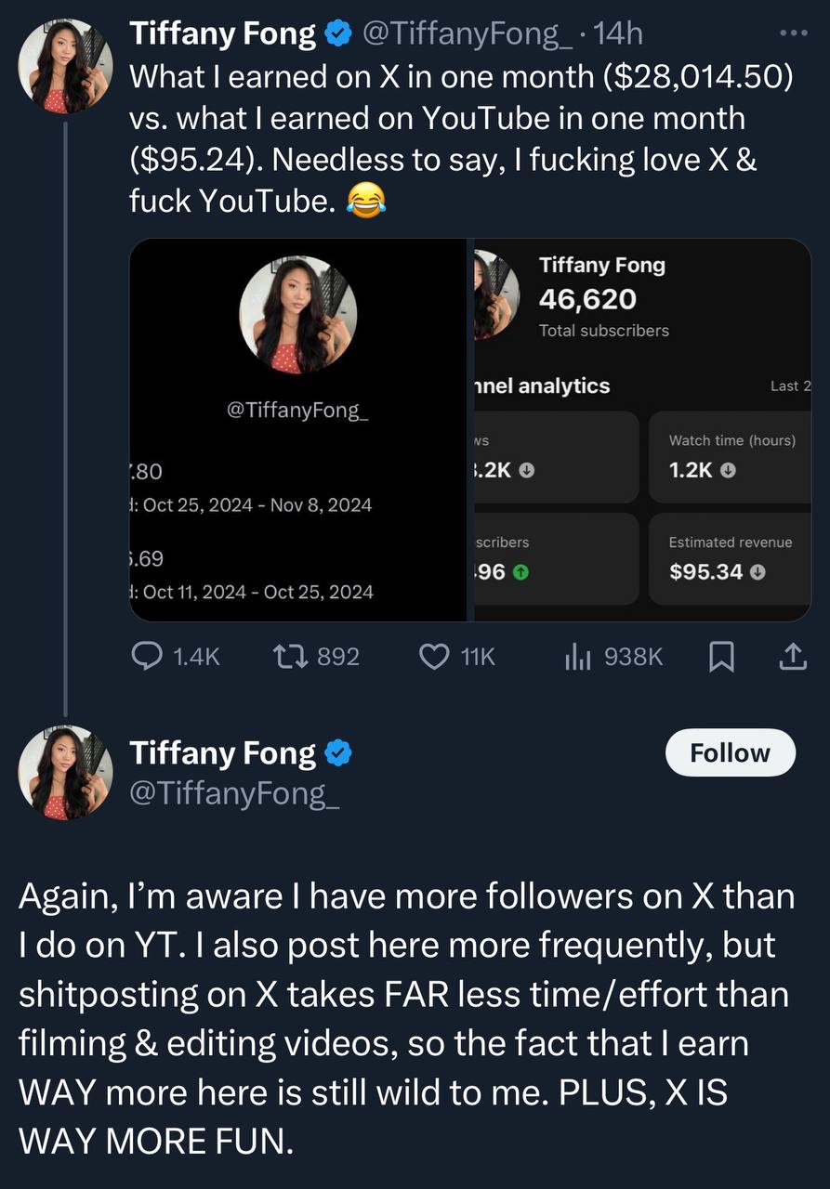Follow Tiffany Fong

pos(730,752)
